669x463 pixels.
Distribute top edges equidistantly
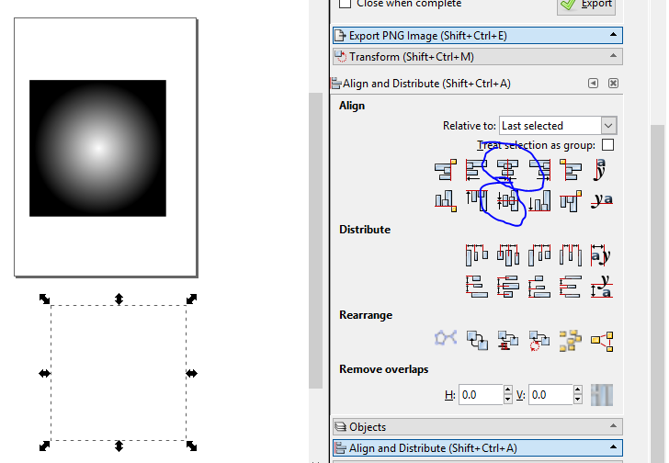click(477, 286)
